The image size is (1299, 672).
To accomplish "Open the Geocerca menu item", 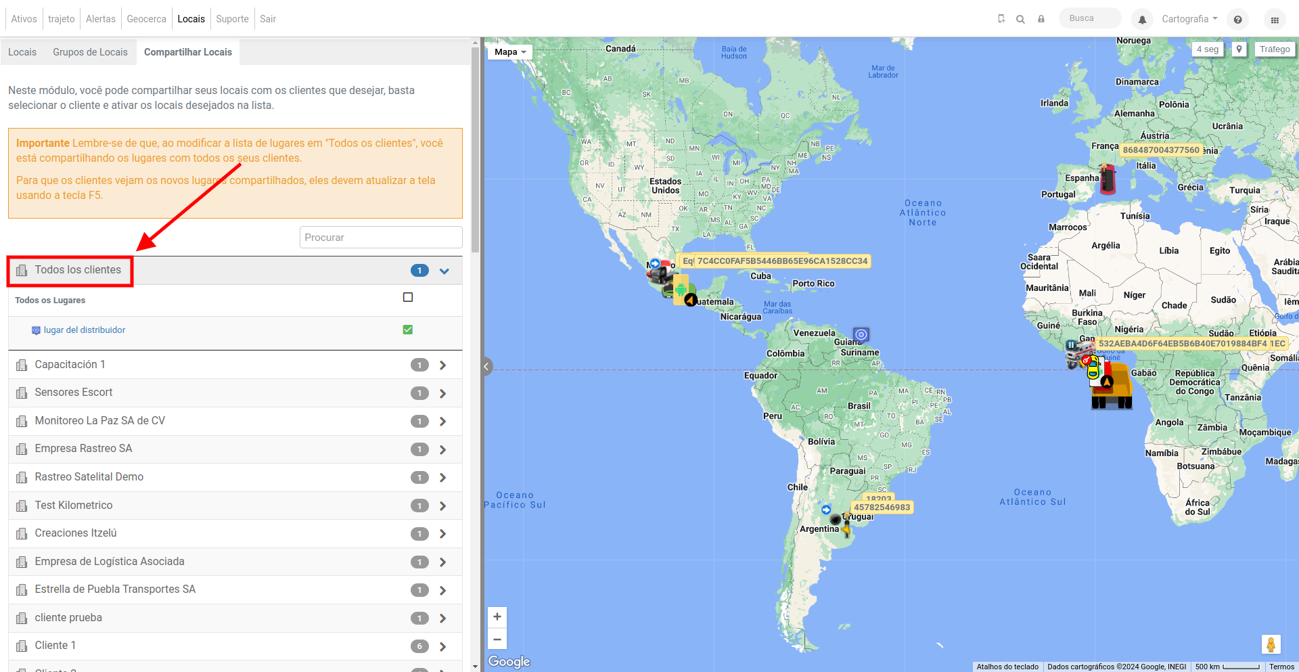I will 146,19.
